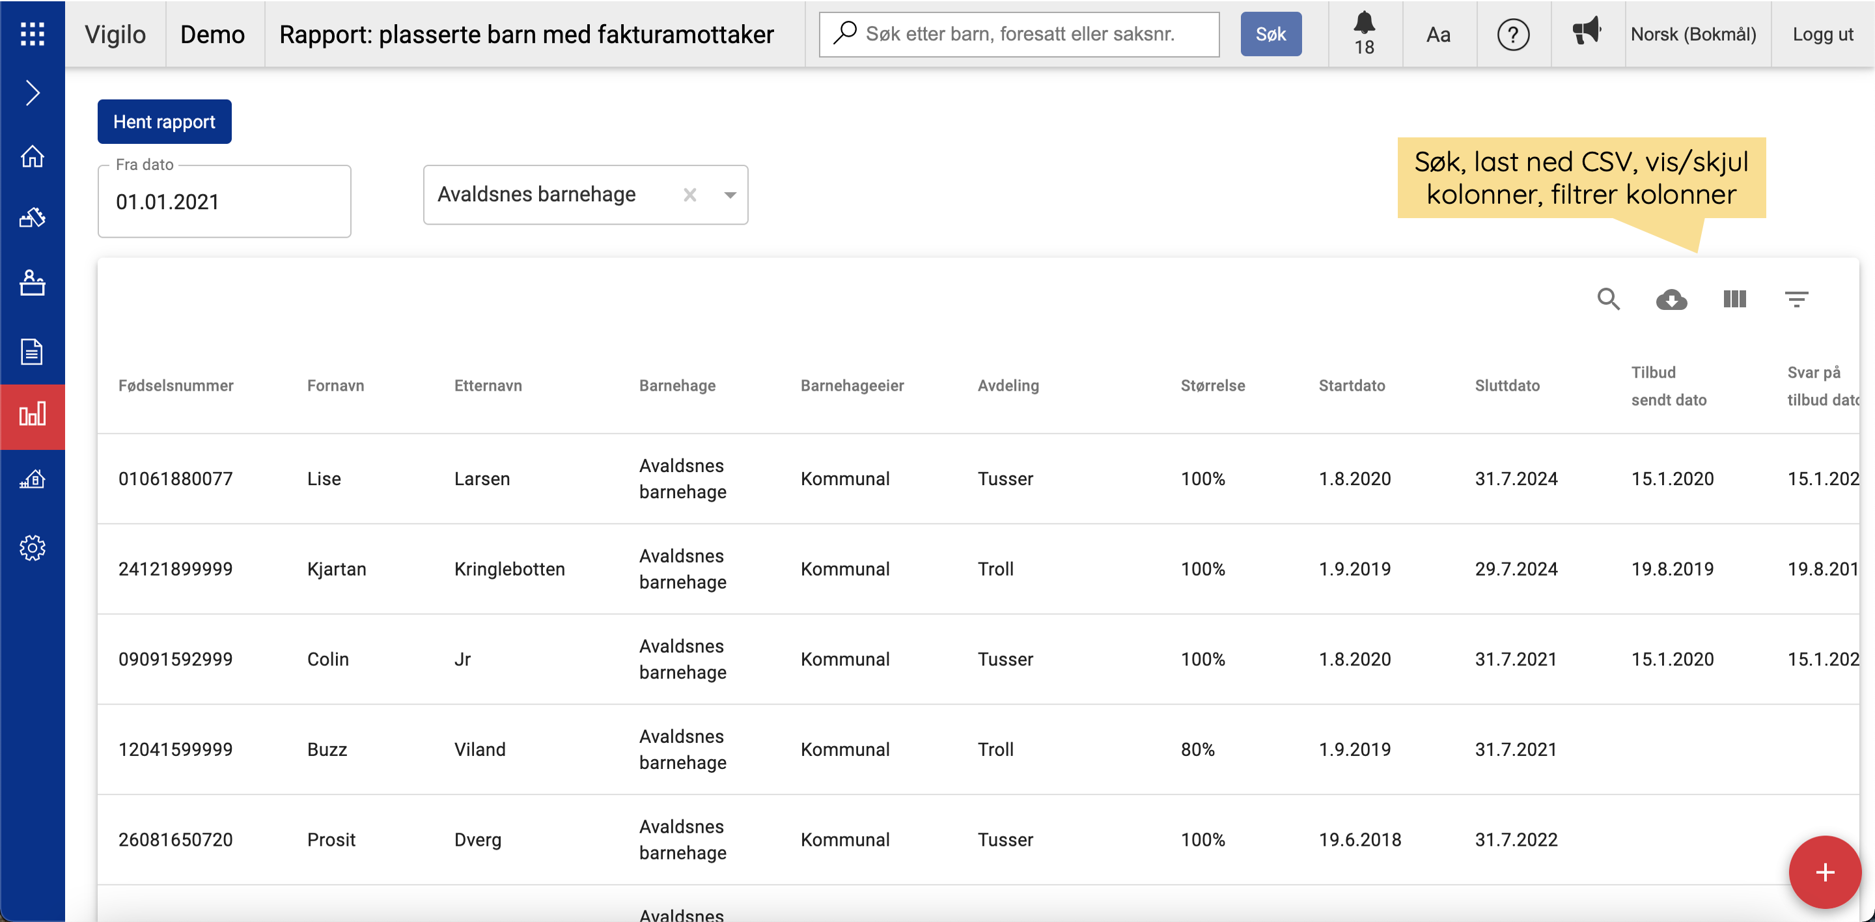The width and height of the screenshot is (1875, 922).
Task: Click Tilbud sendt date 19.8.2019
Action: 1672,569
